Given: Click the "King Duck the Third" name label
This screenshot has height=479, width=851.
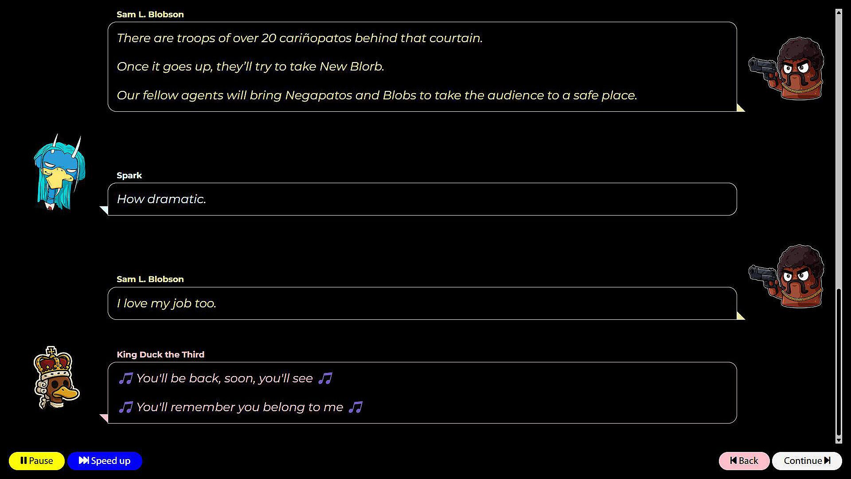Looking at the screenshot, I should (160, 354).
